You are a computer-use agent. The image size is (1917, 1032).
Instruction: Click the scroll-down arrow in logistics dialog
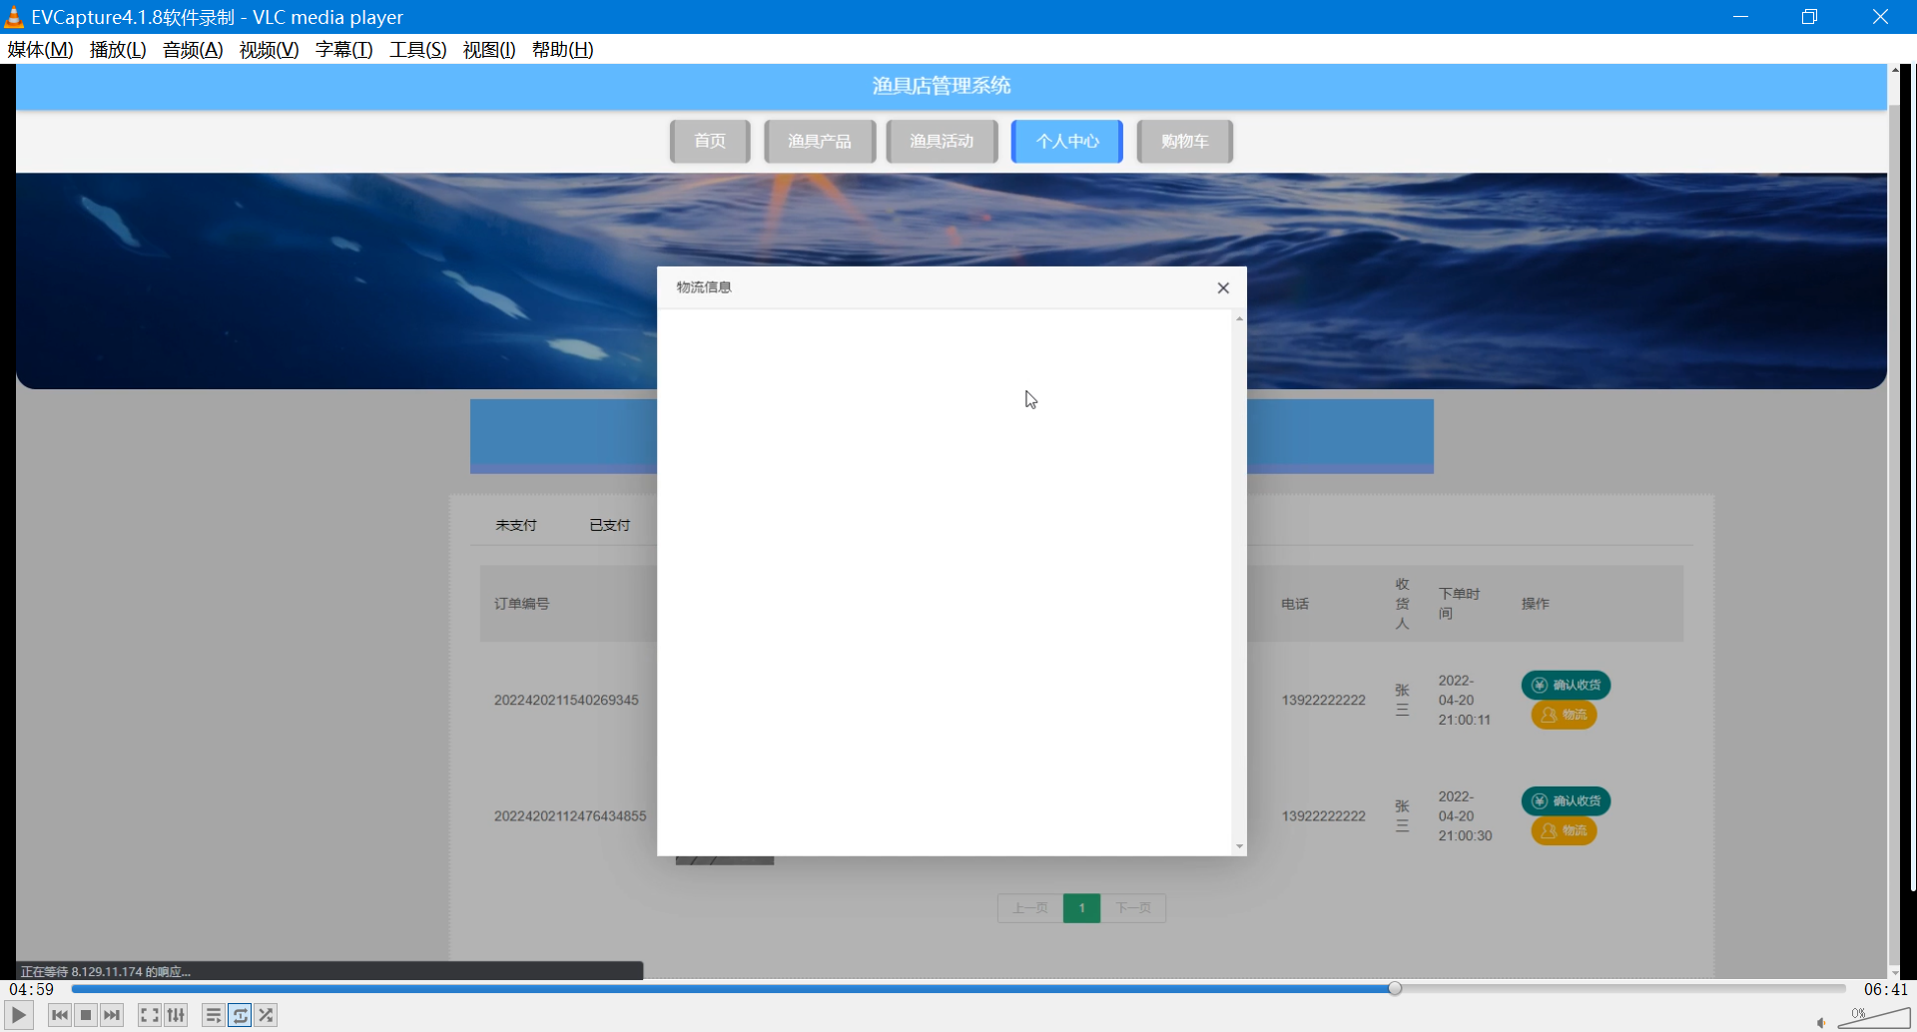(1239, 846)
